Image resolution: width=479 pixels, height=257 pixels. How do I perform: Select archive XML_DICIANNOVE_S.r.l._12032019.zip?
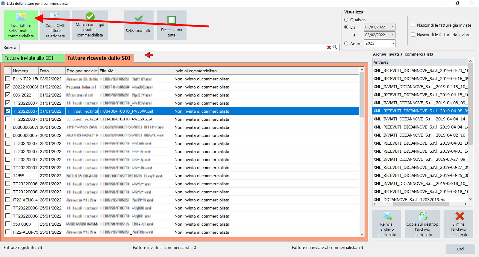click(x=420, y=199)
